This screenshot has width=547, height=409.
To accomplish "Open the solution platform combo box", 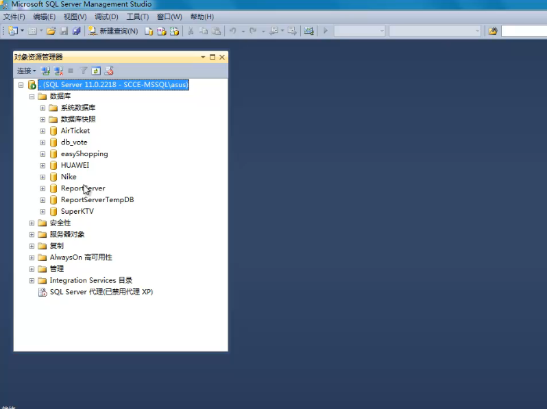I will [435, 31].
